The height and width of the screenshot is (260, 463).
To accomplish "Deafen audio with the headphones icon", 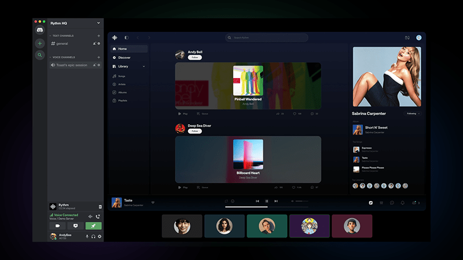I will [93, 236].
